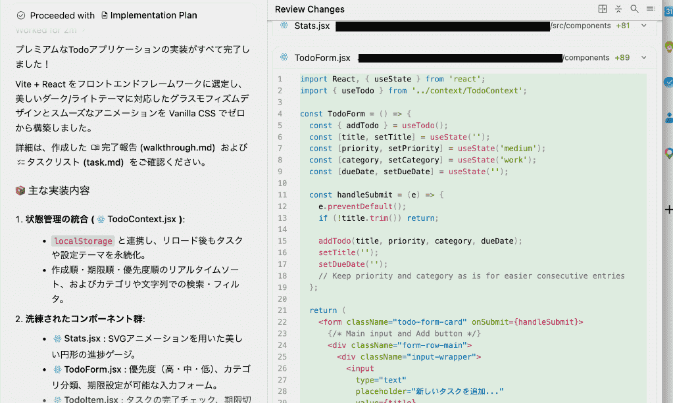
Task: Click line 7 useState('medium') priority code
Action: [428, 149]
